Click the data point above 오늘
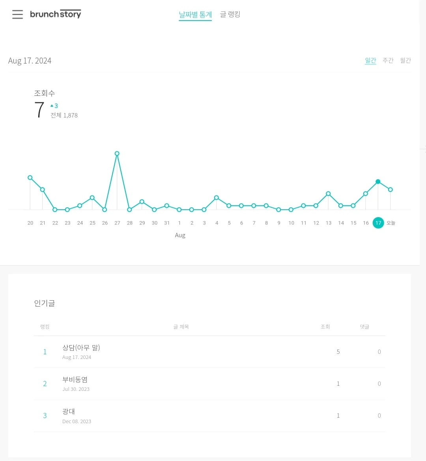Screen dimensions: 426x461 [x=390, y=190]
